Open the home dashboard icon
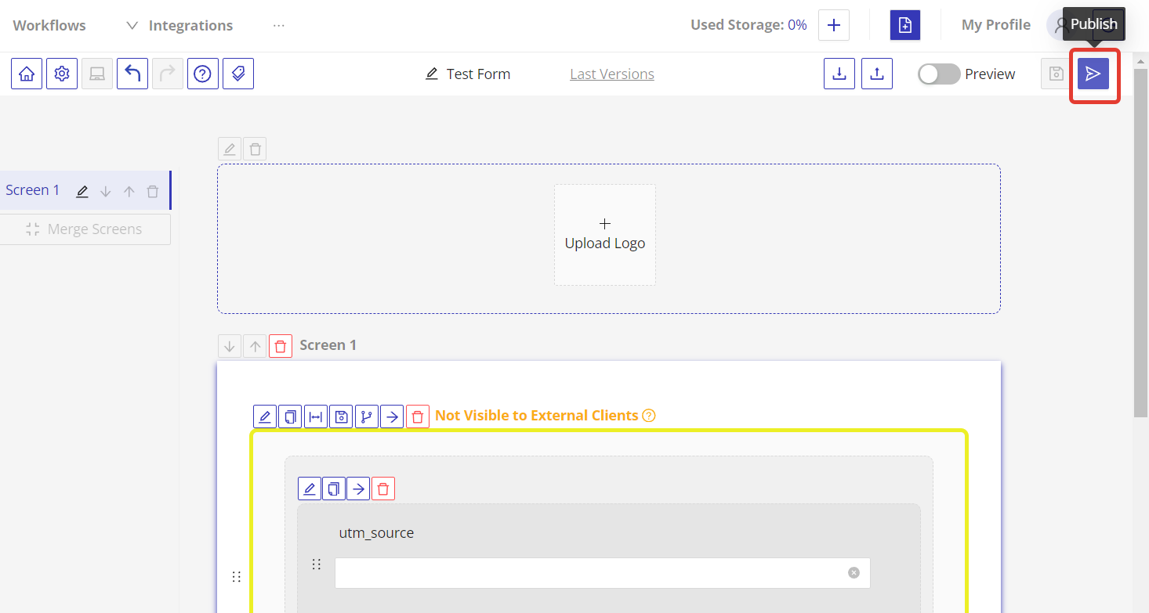The width and height of the screenshot is (1149, 613). [27, 74]
